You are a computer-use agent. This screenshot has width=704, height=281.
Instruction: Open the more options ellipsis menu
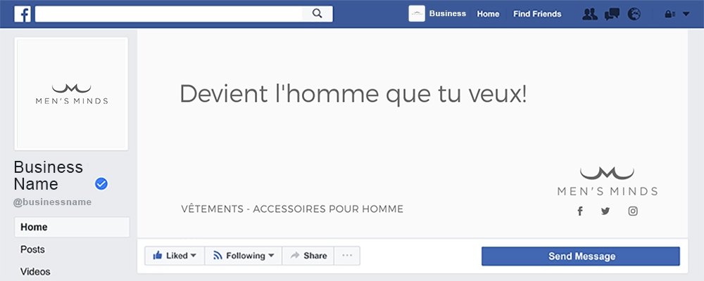click(347, 256)
